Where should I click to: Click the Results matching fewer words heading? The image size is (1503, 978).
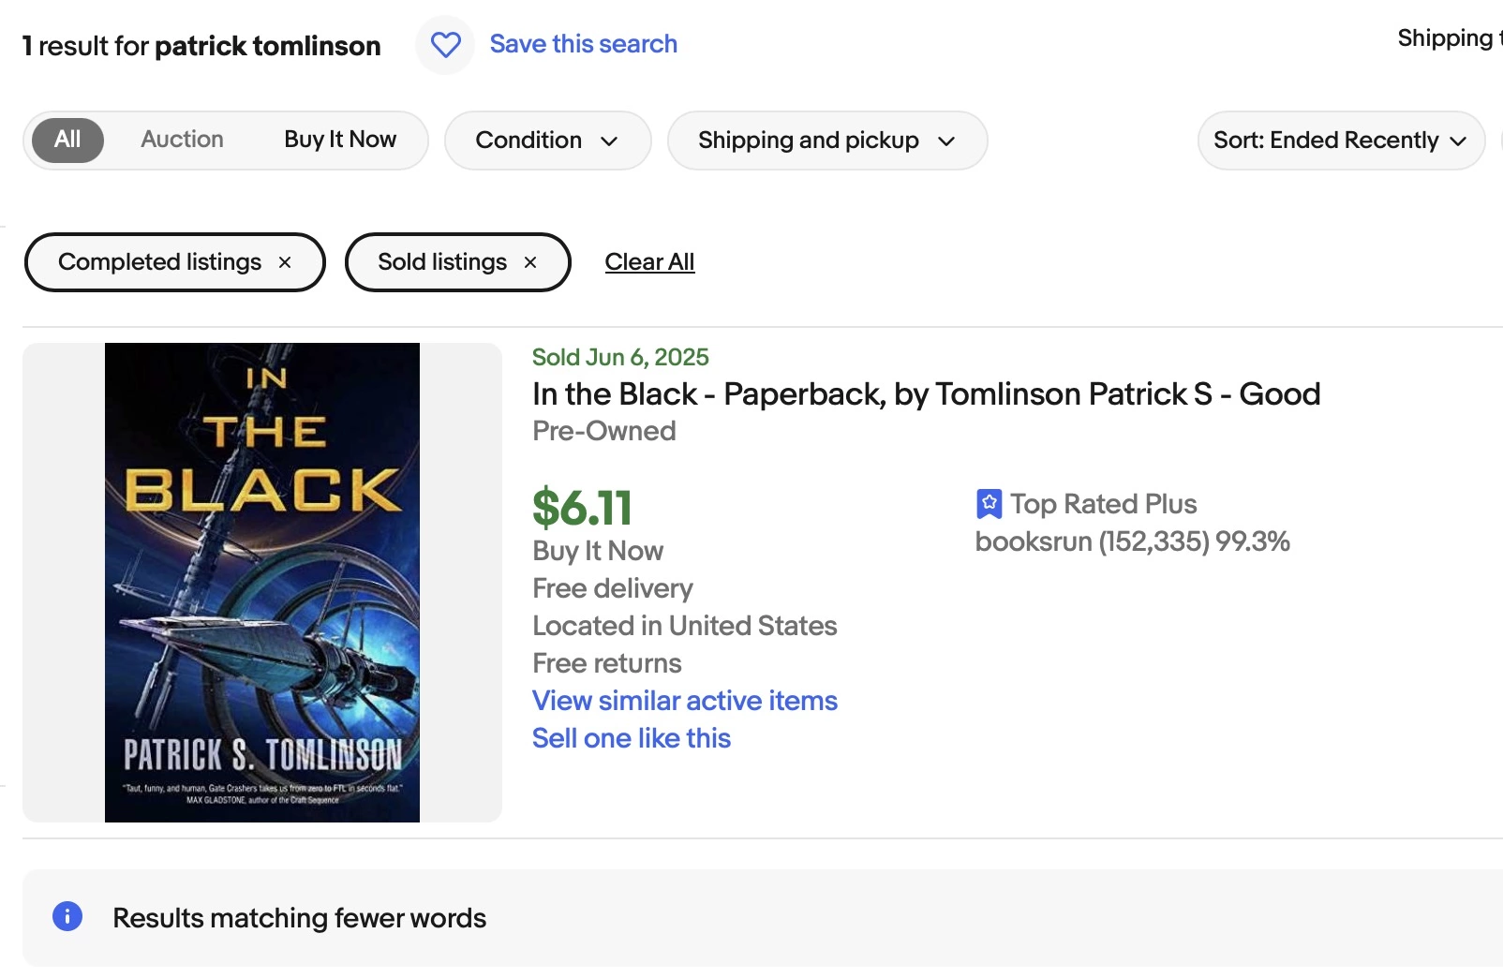pos(300,918)
